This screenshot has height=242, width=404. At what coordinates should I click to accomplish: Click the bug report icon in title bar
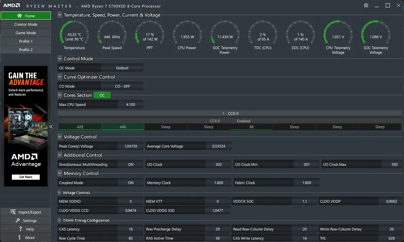(x=366, y=5)
